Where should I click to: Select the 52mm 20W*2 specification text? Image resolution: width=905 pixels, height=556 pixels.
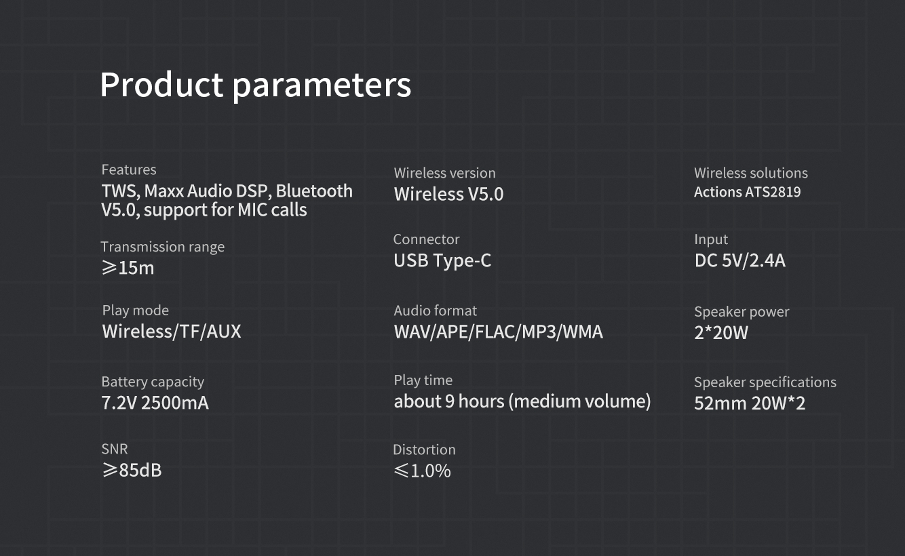pyautogui.click(x=749, y=403)
